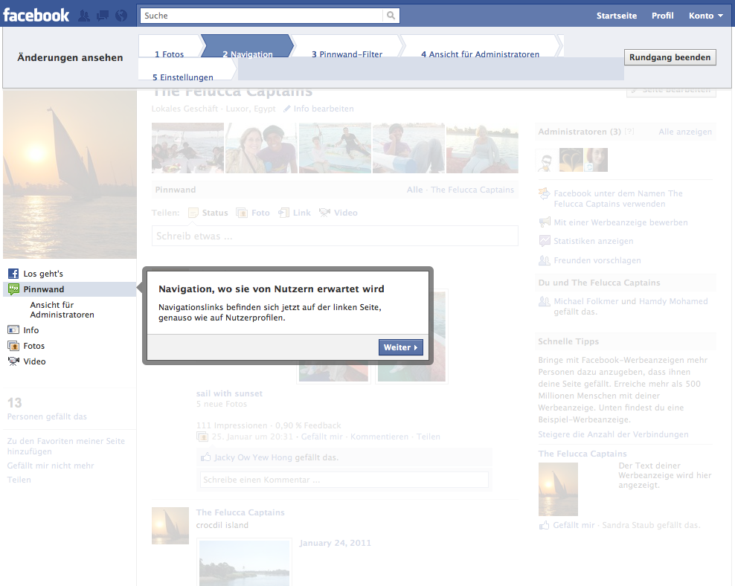
Task: Click the search magnifier button
Action: 391,16
